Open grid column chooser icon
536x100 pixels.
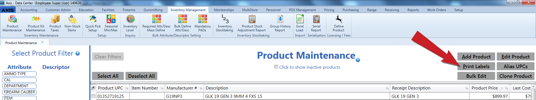[93, 88]
